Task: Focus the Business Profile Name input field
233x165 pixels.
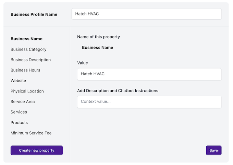Action: 146,14
